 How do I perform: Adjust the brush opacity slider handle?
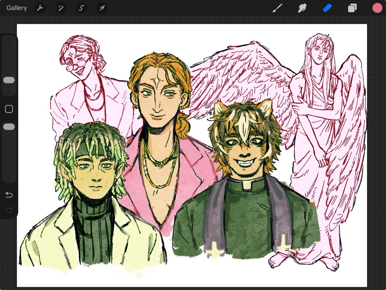pyautogui.click(x=9, y=127)
